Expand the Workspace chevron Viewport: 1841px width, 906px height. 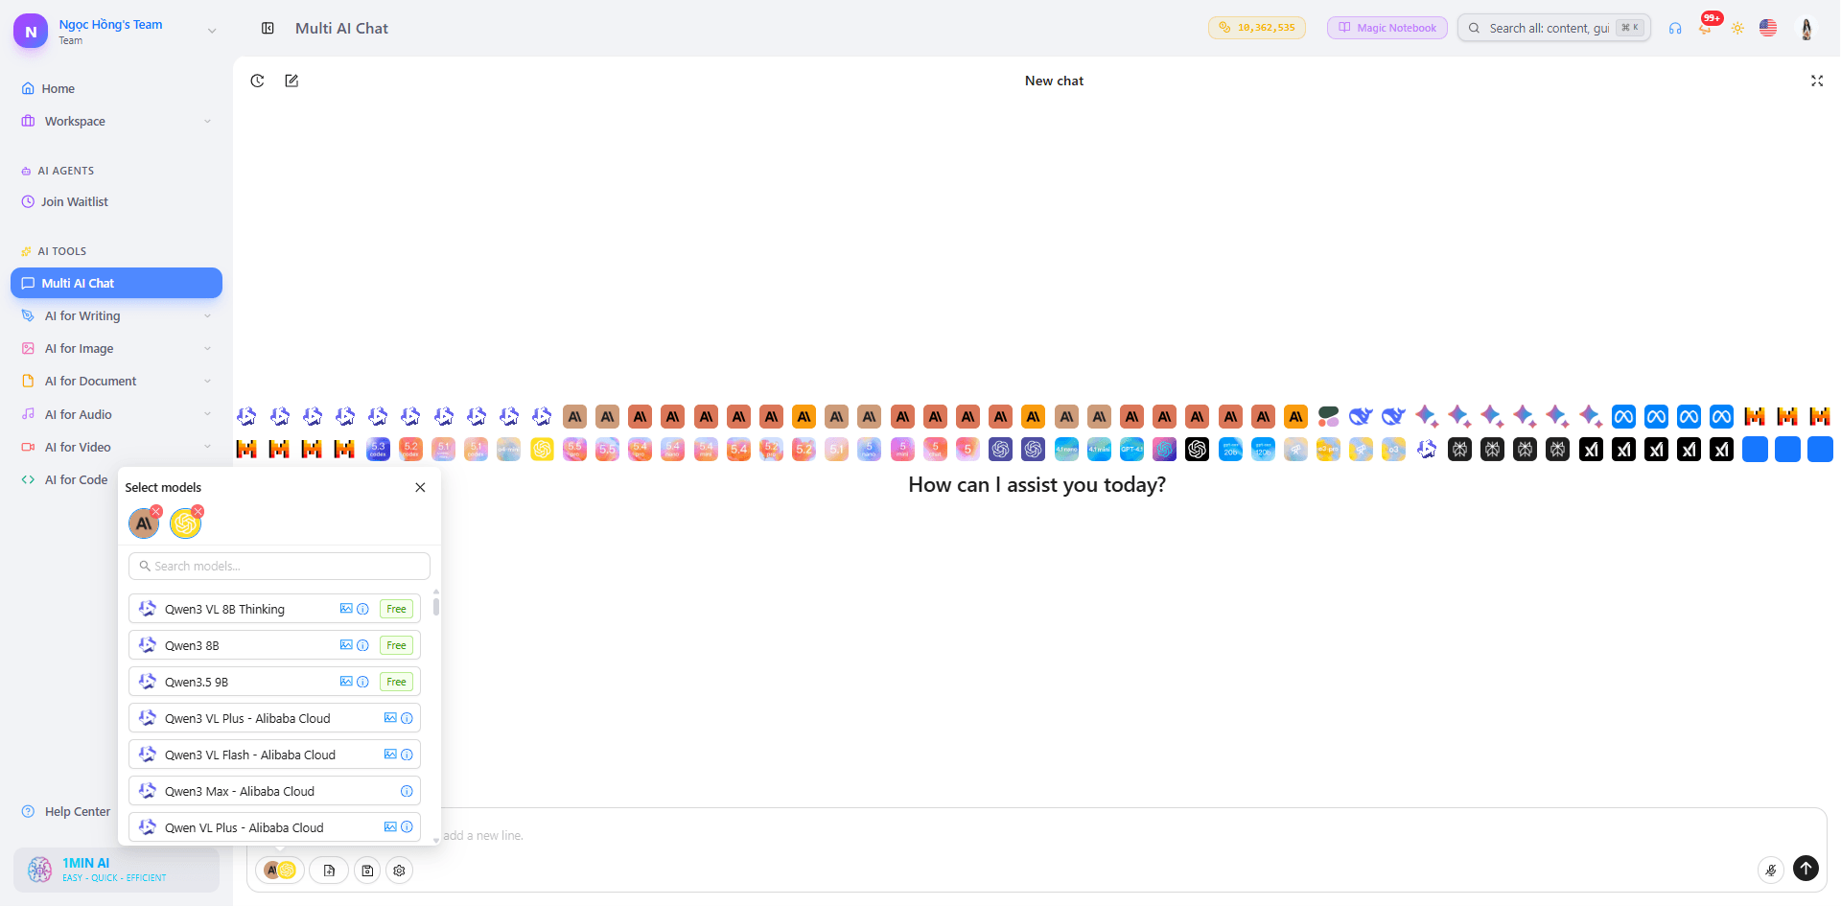pyautogui.click(x=207, y=121)
